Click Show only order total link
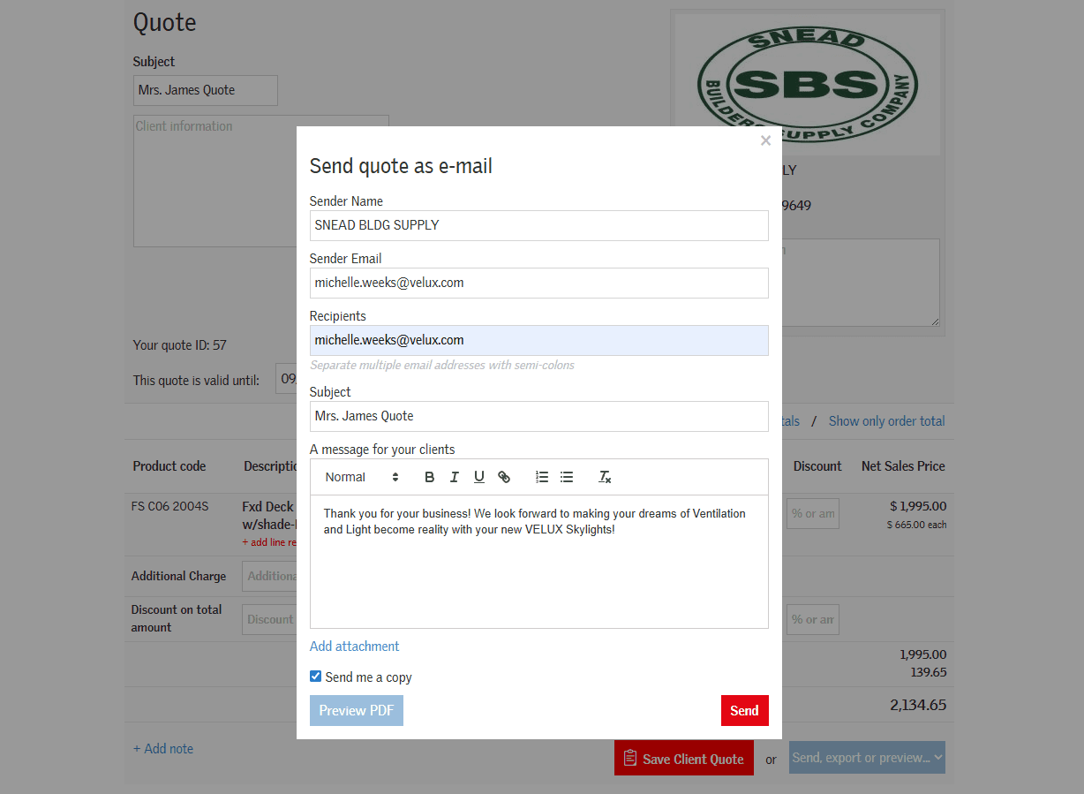 coord(886,421)
